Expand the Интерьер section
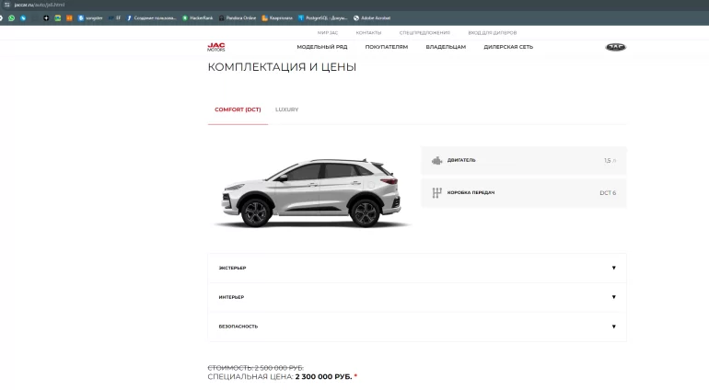Screen dimensions: 709x390 point(417,297)
